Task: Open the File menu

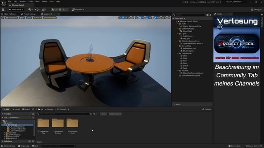Action: click(x=9, y=2)
